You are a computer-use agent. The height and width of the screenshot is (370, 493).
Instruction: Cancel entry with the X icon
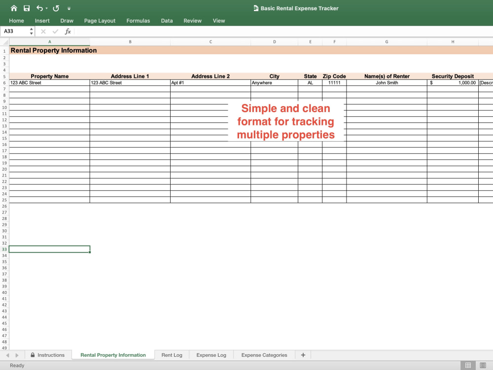43,31
